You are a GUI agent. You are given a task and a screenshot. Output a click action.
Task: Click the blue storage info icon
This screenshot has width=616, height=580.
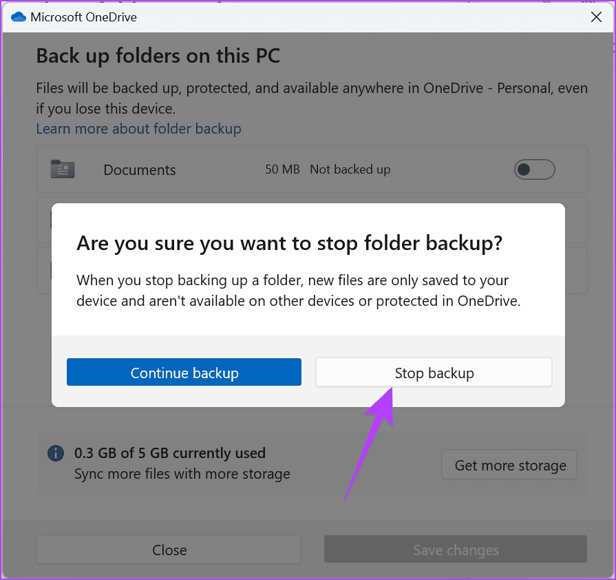pos(55,453)
